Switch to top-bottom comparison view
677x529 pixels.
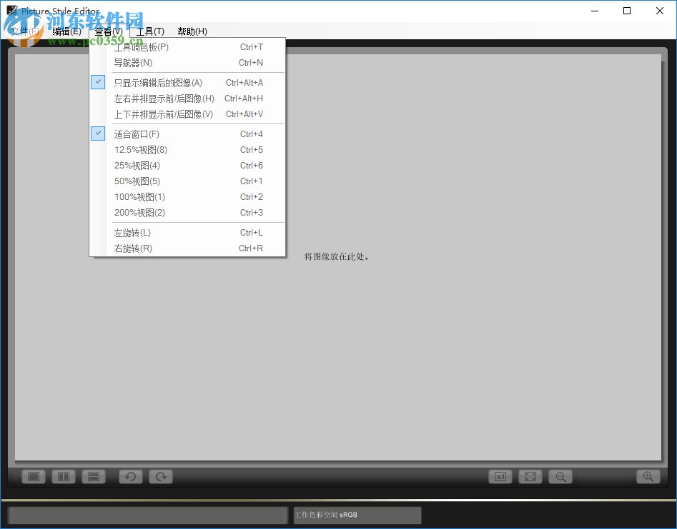pos(94,476)
